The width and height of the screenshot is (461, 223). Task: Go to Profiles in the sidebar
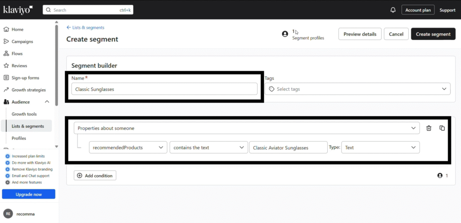pyautogui.click(x=19, y=138)
